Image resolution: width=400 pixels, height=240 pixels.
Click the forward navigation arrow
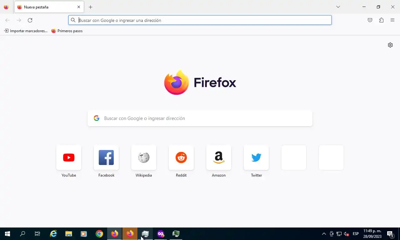click(x=19, y=20)
